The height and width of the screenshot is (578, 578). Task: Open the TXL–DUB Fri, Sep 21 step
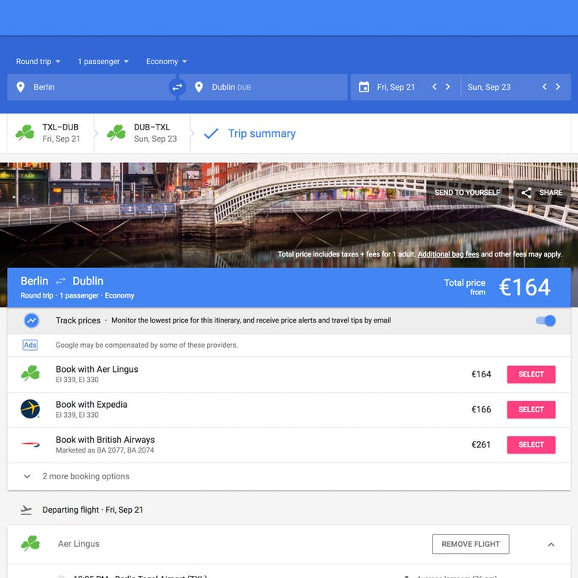click(51, 133)
